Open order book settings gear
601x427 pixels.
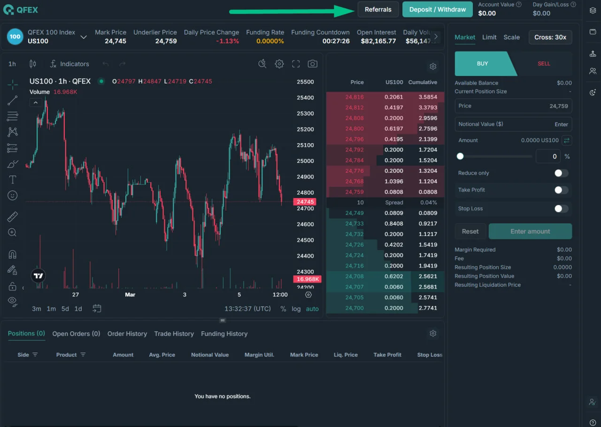[433, 67]
